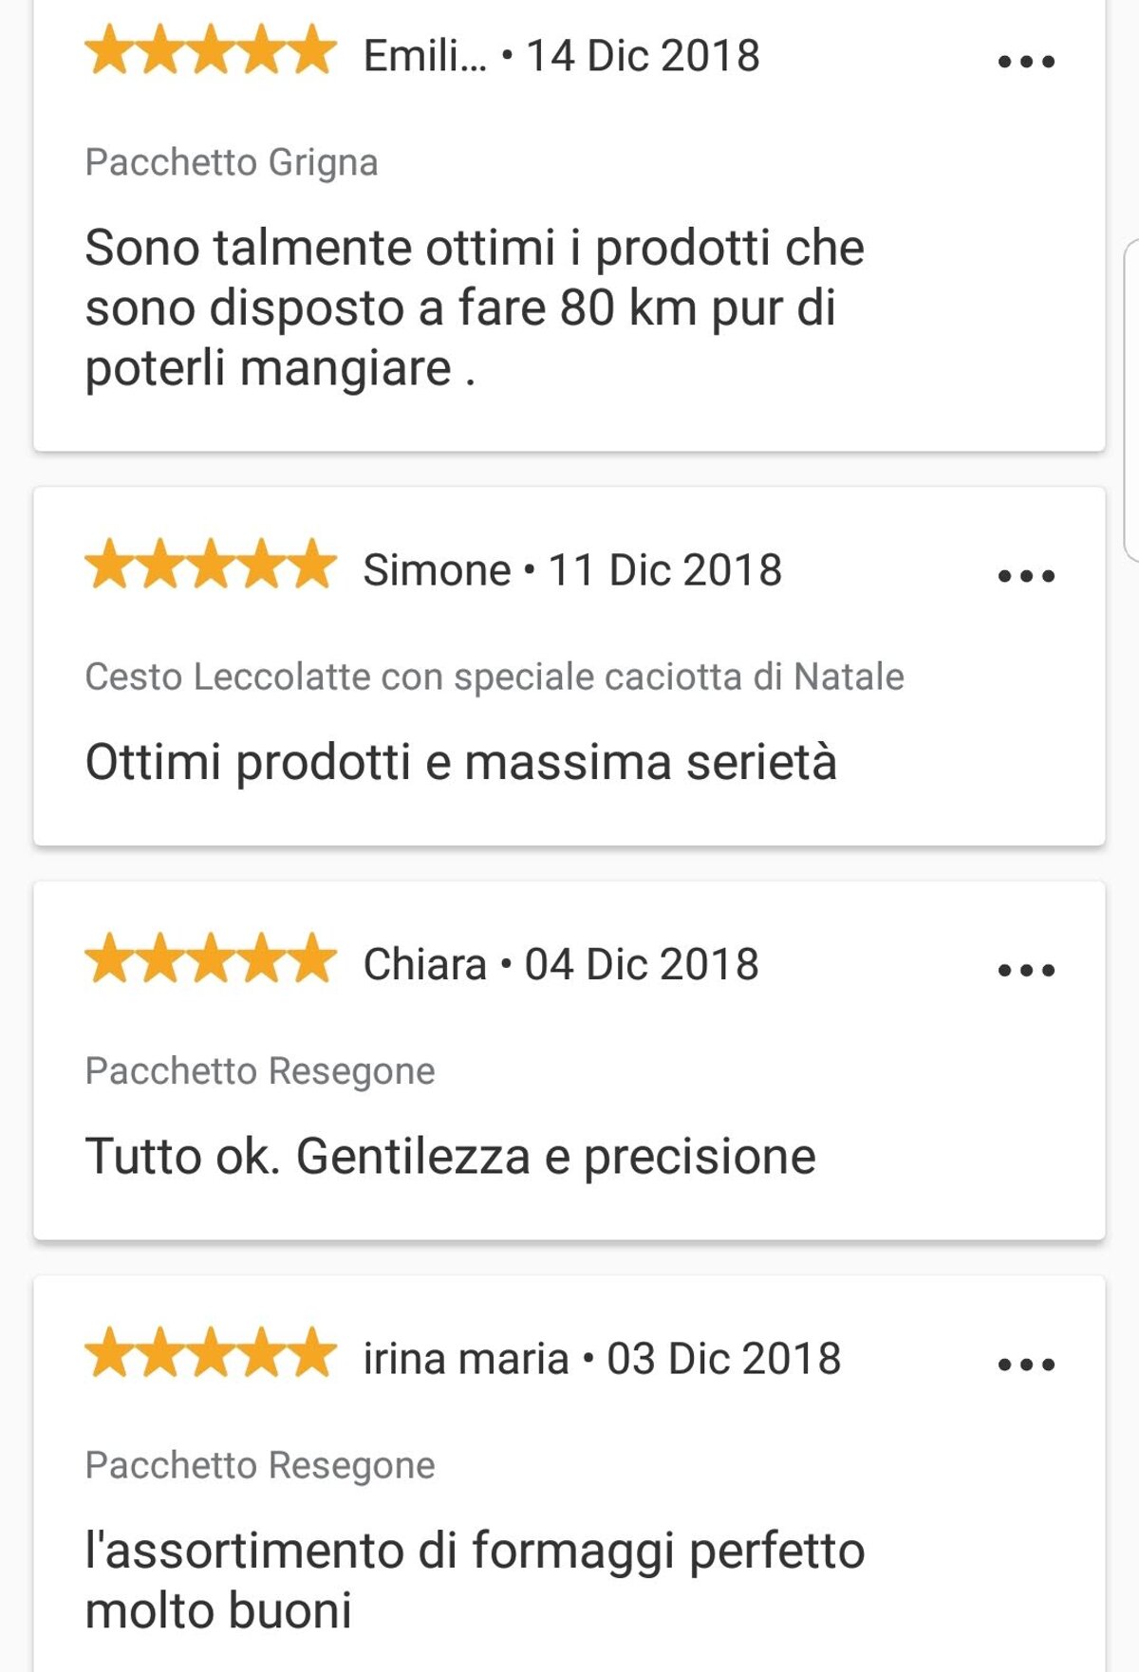
Task: Tap the truncated reviewer name Emili…
Action: coord(424,56)
